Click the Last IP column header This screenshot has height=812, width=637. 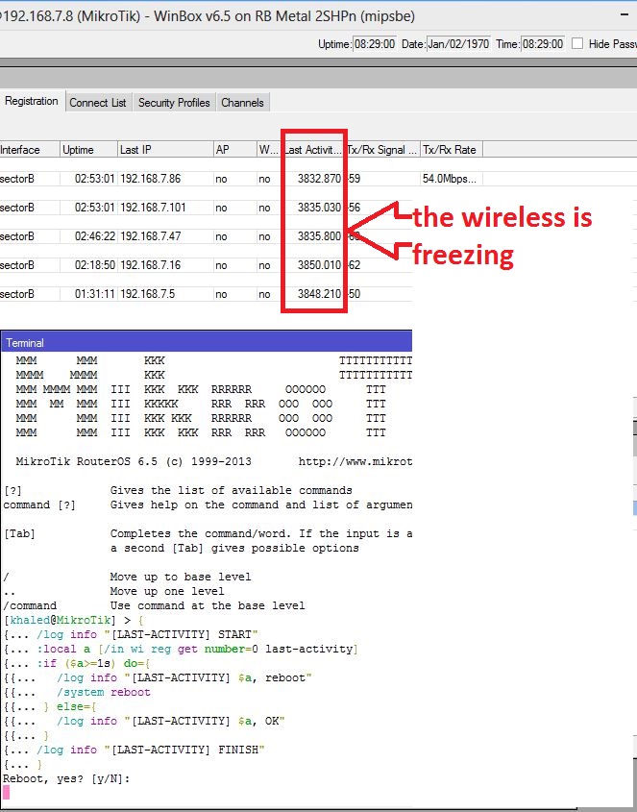point(165,150)
